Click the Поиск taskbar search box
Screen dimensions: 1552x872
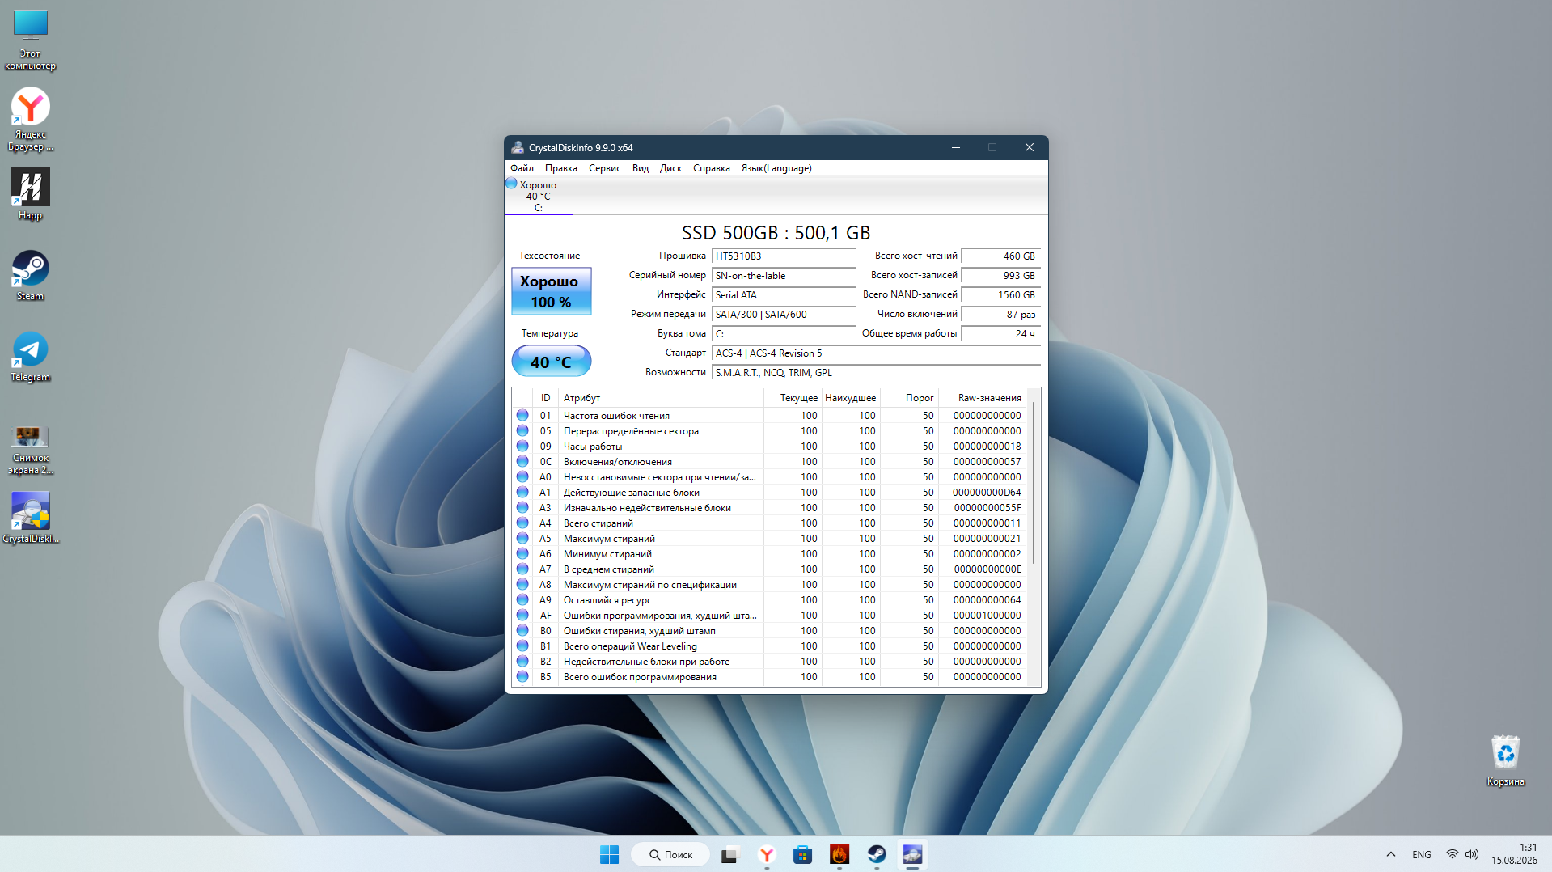670,854
